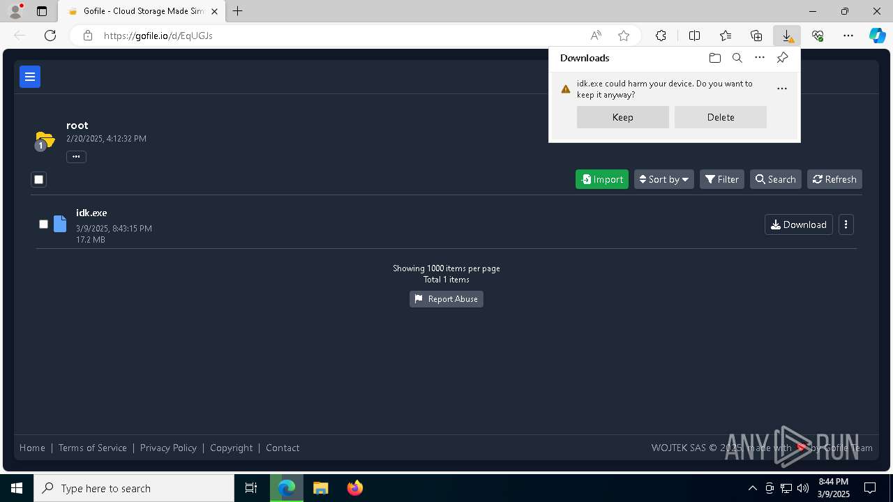Open File Explorer from taskbar
Viewport: 893px width, 502px height.
tap(320, 488)
